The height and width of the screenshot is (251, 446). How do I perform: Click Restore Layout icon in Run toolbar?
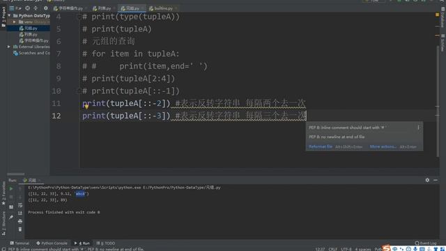[11, 207]
